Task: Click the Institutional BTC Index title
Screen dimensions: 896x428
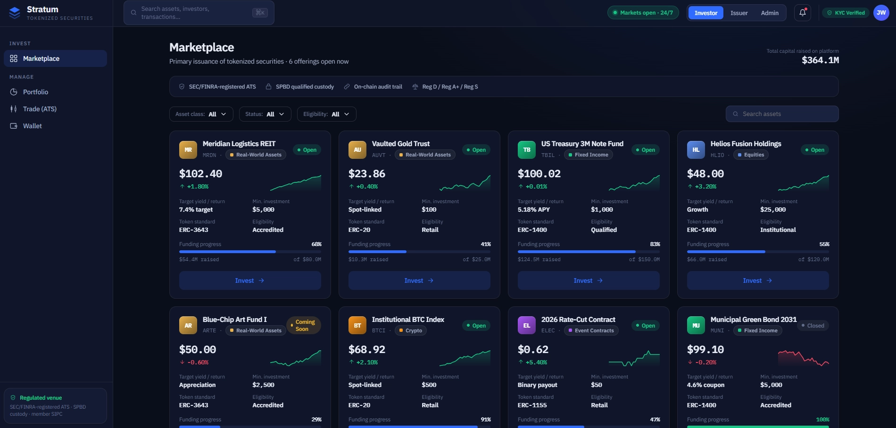Action: click(408, 320)
